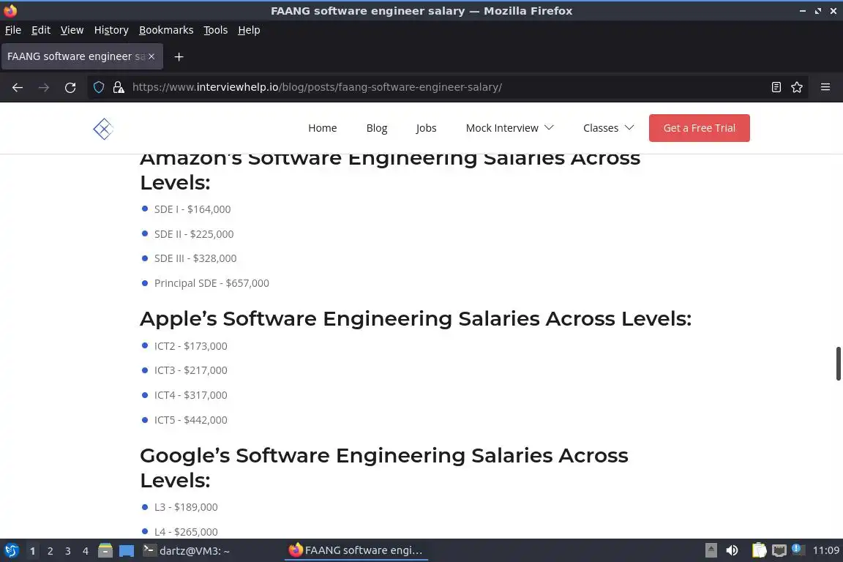
Task: Click the page vertical scrollbar thumb
Action: coord(838,364)
